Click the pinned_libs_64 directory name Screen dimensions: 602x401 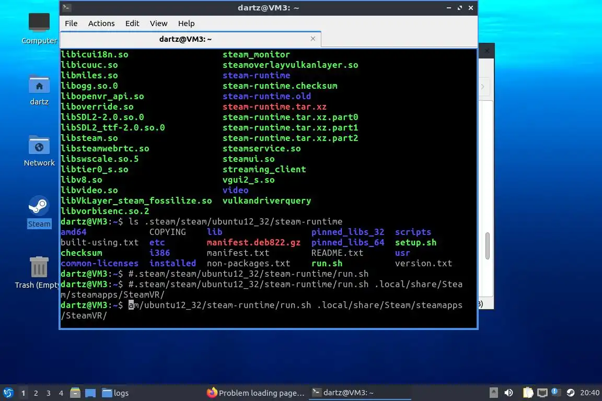tap(348, 242)
